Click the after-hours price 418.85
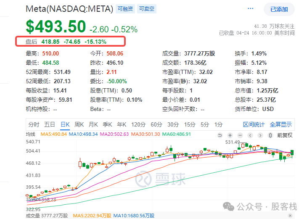The image size is (307, 219). [50, 42]
